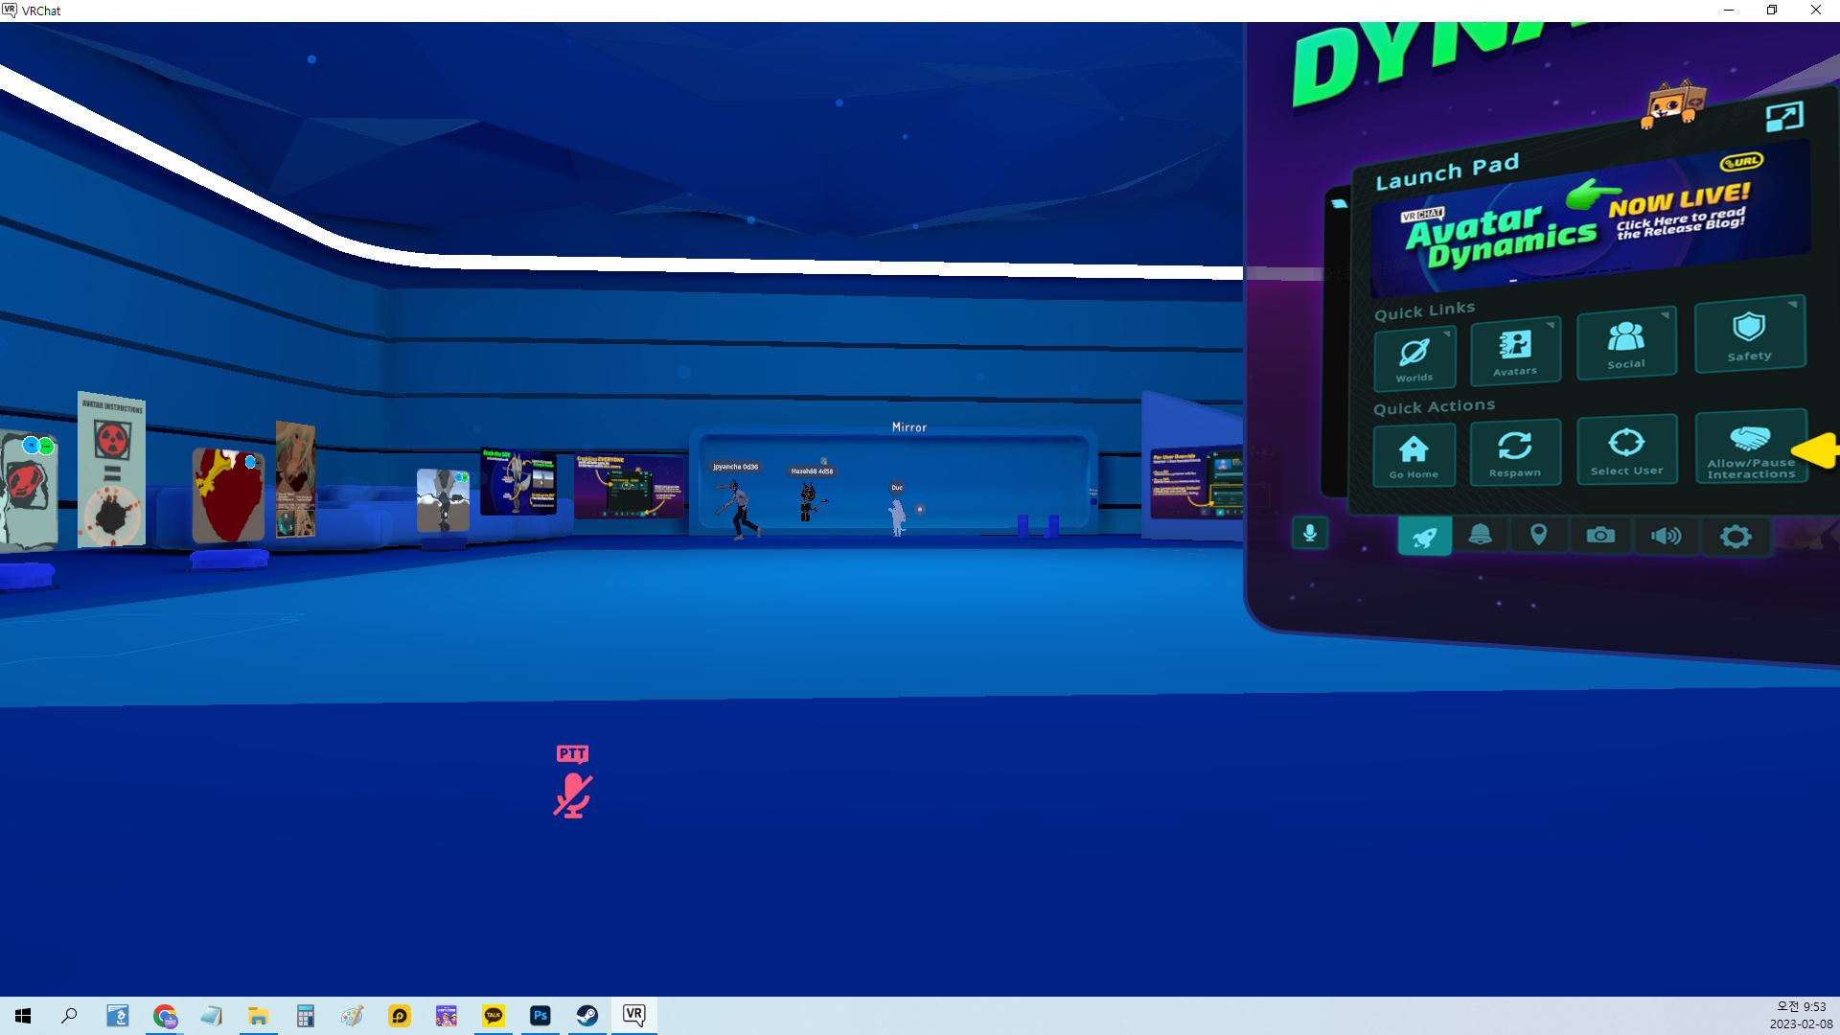Open the Audio Settings speaker tab

(x=1667, y=536)
